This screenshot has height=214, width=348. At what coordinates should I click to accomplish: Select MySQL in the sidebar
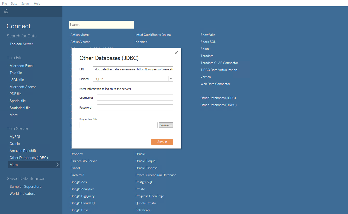click(15, 137)
